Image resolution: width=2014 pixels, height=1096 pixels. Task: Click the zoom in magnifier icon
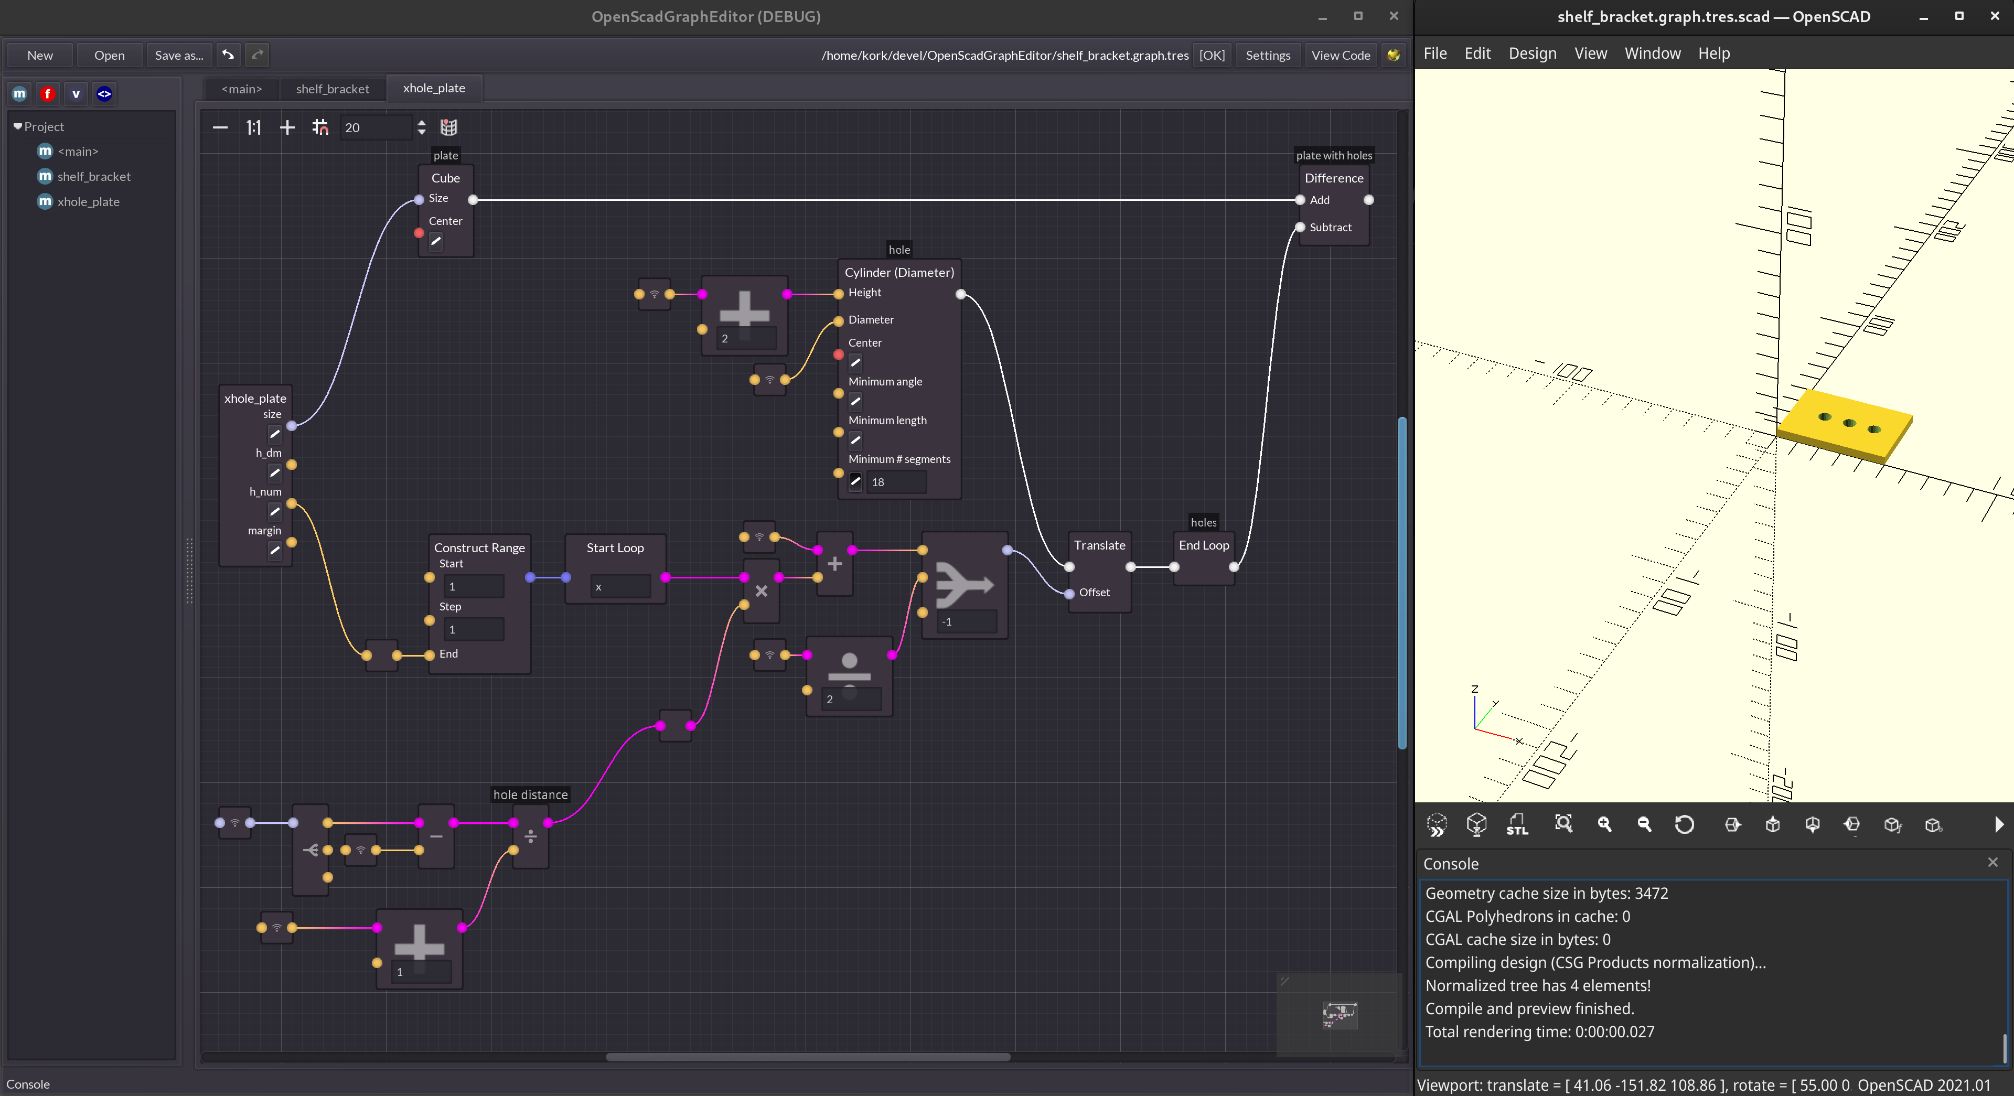tap(1604, 825)
